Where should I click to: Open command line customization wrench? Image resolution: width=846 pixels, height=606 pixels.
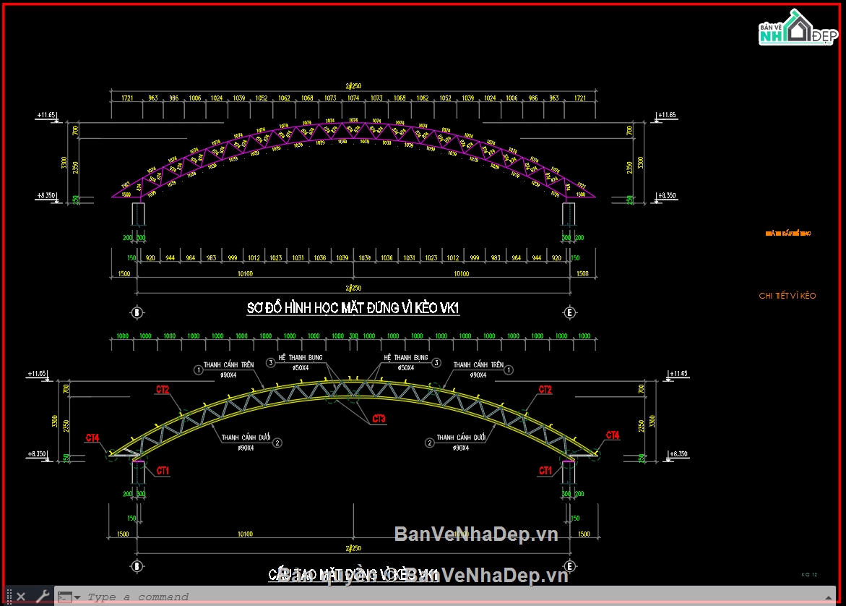[x=42, y=597]
